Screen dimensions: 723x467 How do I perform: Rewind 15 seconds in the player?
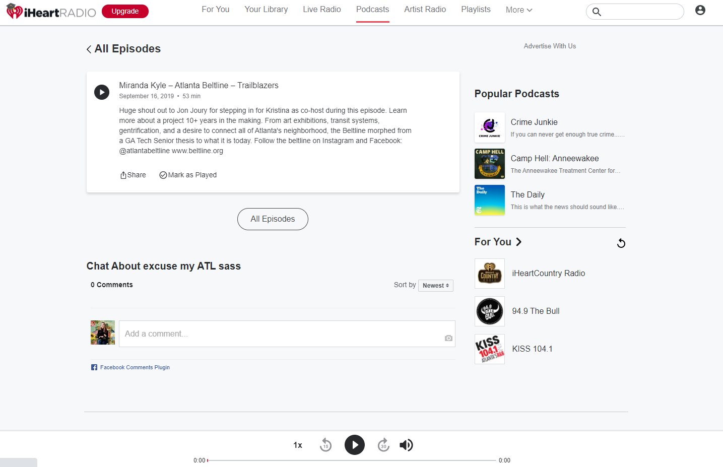[x=326, y=445]
